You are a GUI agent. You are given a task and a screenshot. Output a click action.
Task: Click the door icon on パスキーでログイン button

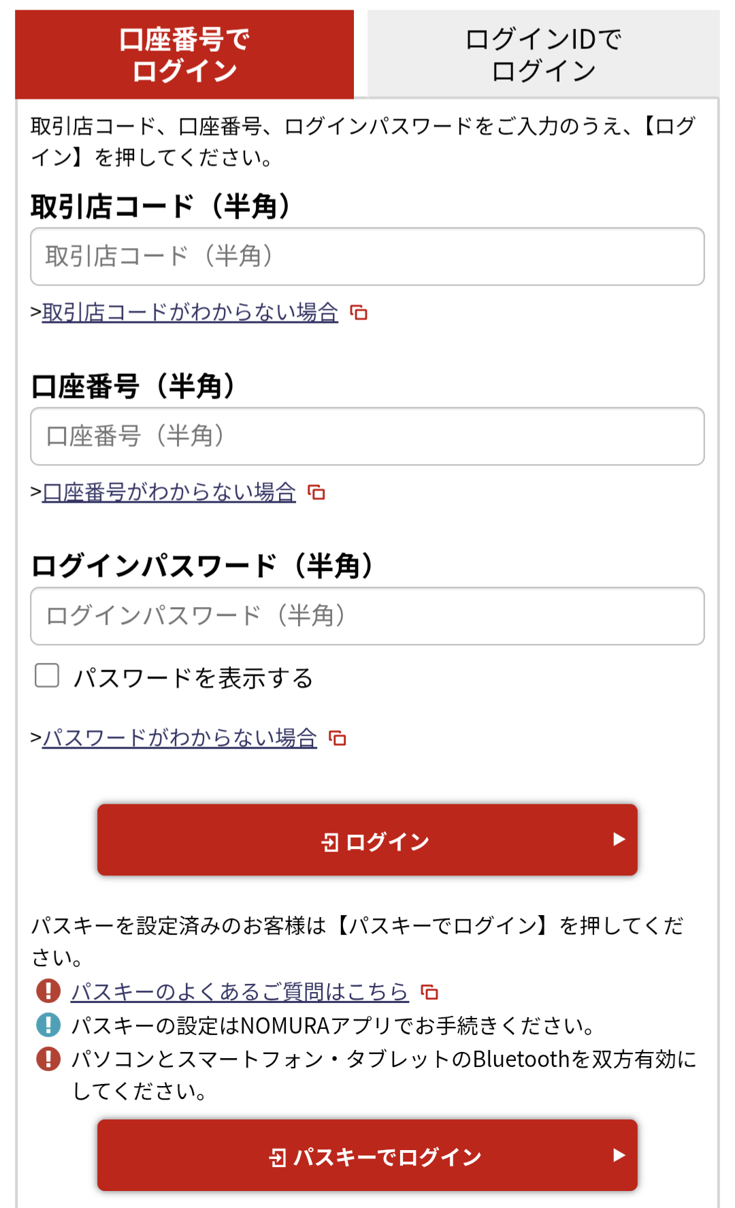tap(278, 1158)
